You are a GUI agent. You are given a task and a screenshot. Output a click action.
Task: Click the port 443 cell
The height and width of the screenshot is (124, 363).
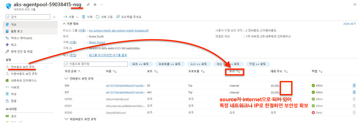150,92
